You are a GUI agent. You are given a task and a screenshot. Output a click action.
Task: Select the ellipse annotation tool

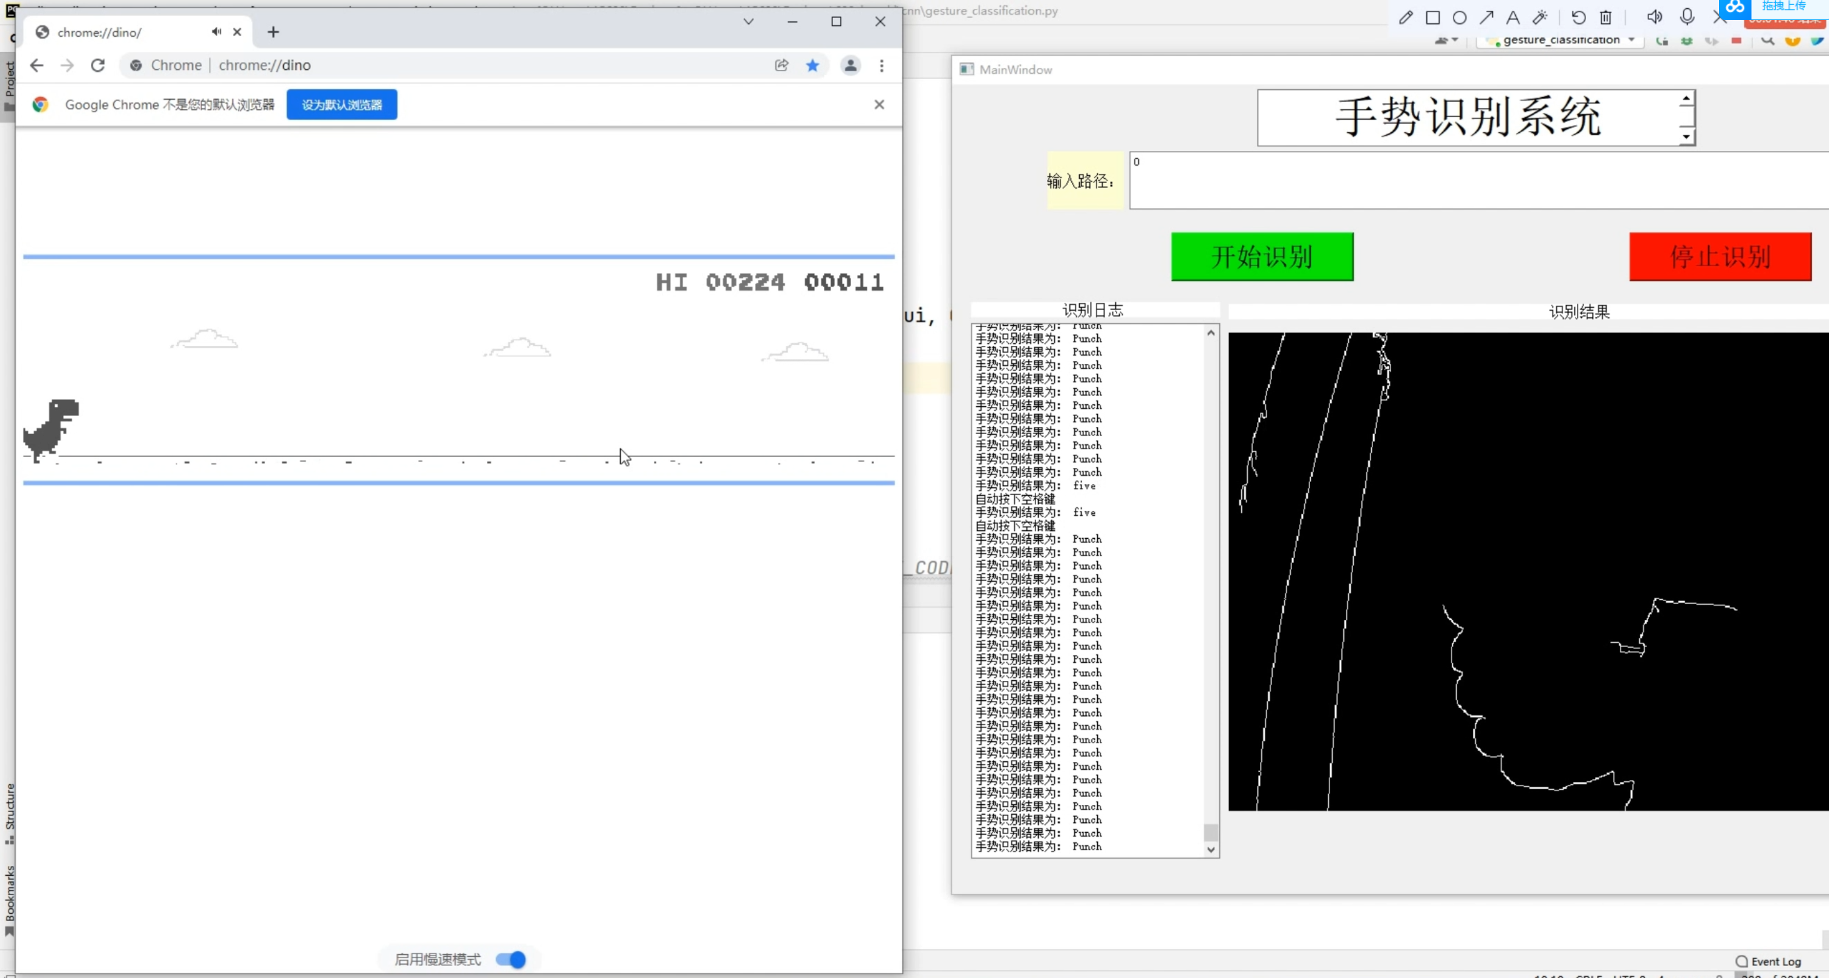1459,17
